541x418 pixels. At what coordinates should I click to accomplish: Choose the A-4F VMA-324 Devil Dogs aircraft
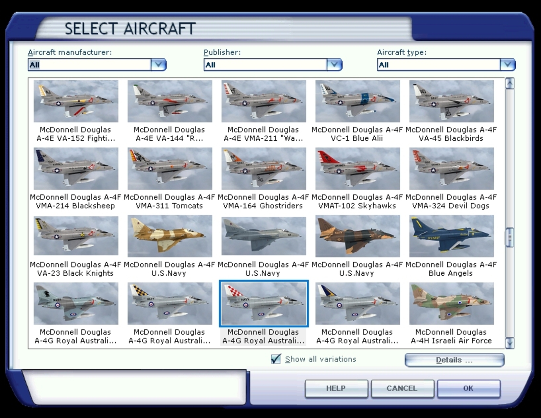tap(451, 168)
